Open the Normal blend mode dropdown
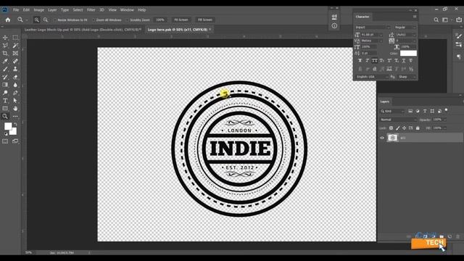464x261 pixels. [x=398, y=120]
